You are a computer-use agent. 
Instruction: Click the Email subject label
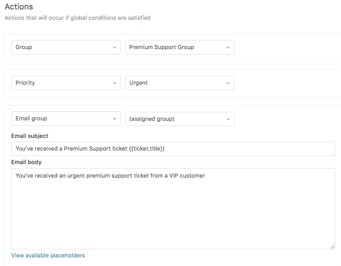coord(30,136)
